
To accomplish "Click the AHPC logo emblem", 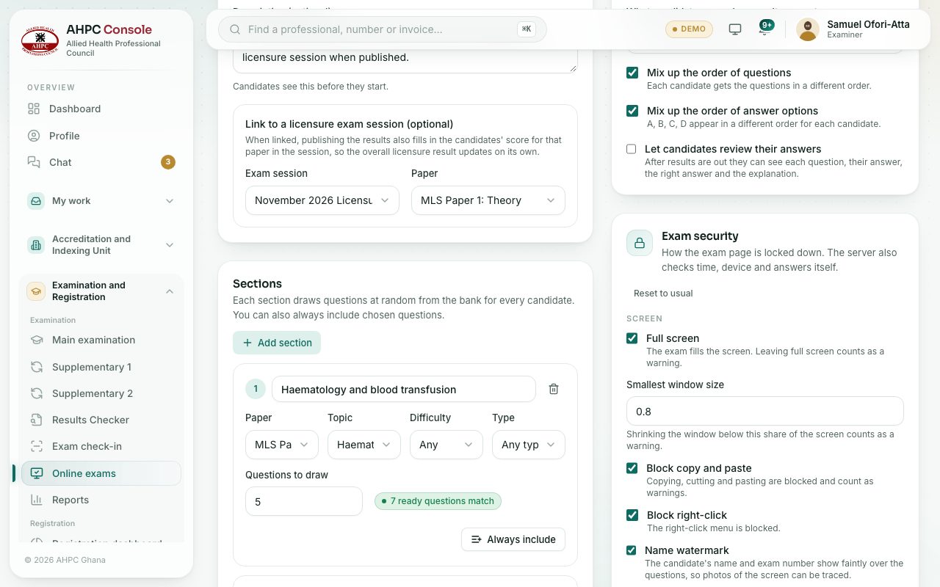I will [40, 42].
